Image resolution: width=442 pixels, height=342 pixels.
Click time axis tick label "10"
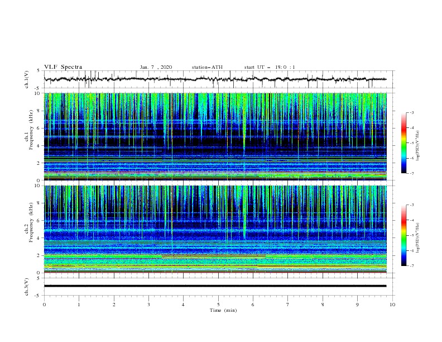(x=392, y=305)
